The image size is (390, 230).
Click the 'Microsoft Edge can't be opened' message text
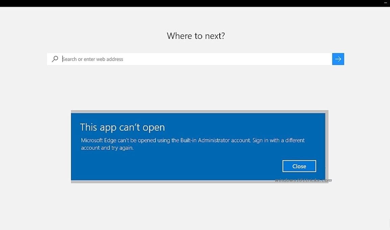(x=193, y=144)
